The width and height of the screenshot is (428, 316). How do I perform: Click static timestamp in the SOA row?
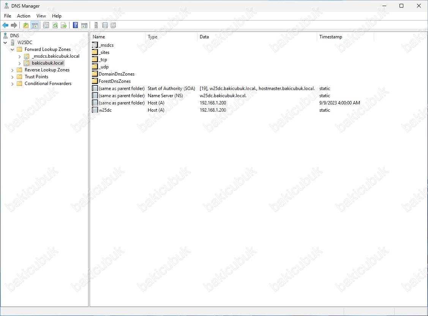(325, 88)
